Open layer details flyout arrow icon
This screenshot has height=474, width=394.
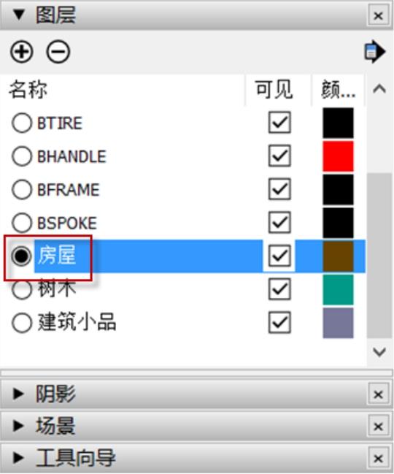pos(375,52)
